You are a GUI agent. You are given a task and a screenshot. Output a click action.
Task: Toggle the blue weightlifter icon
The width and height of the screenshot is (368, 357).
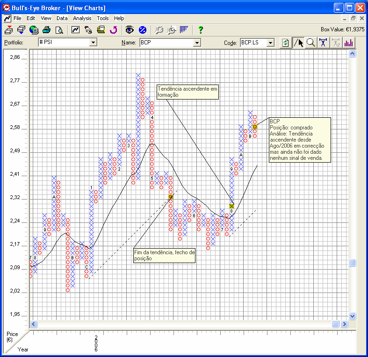(323, 43)
